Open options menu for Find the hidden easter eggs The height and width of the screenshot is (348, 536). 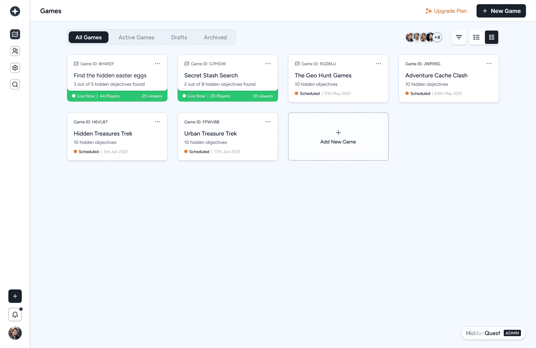[157, 64]
